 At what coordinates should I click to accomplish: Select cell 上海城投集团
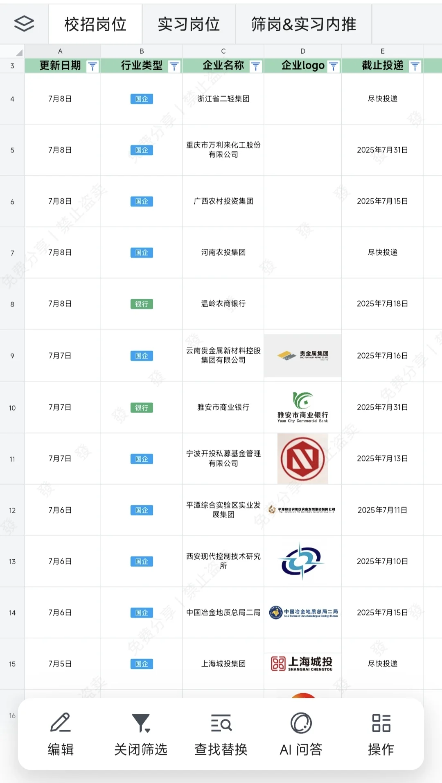click(x=223, y=664)
